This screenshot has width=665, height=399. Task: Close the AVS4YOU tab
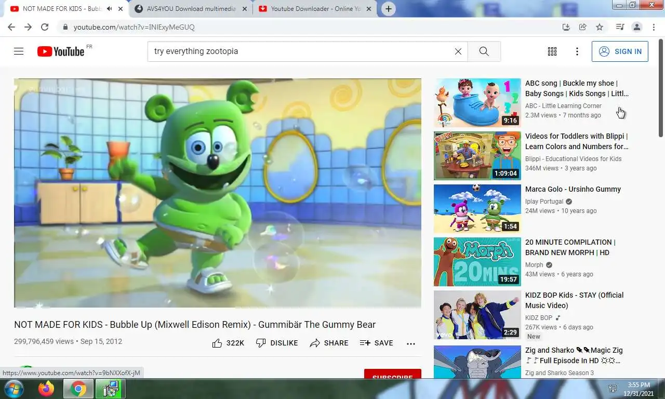(x=245, y=9)
